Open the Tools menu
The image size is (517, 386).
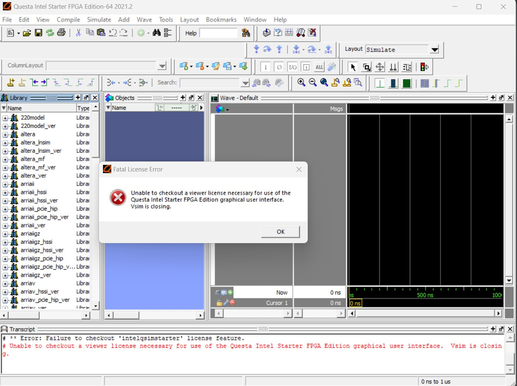pos(166,20)
